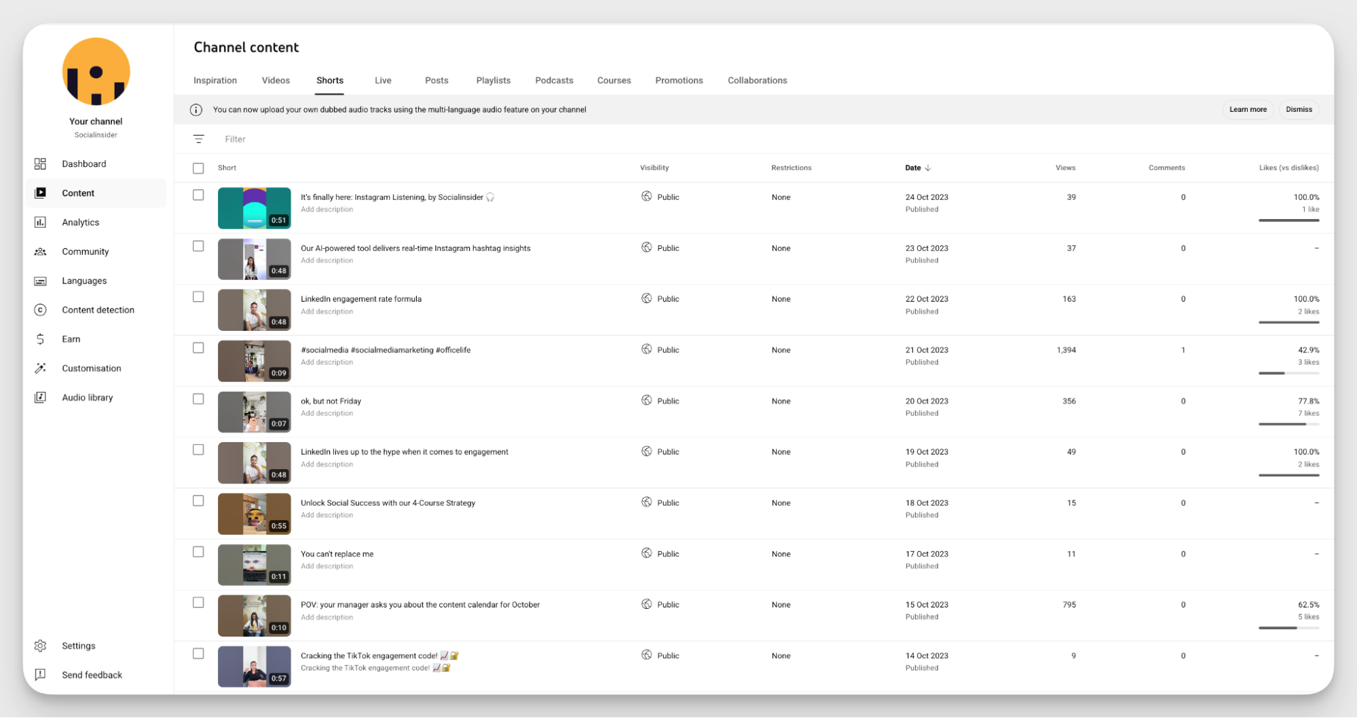Open the Playlists tab
Image resolution: width=1357 pixels, height=718 pixels.
[493, 80]
